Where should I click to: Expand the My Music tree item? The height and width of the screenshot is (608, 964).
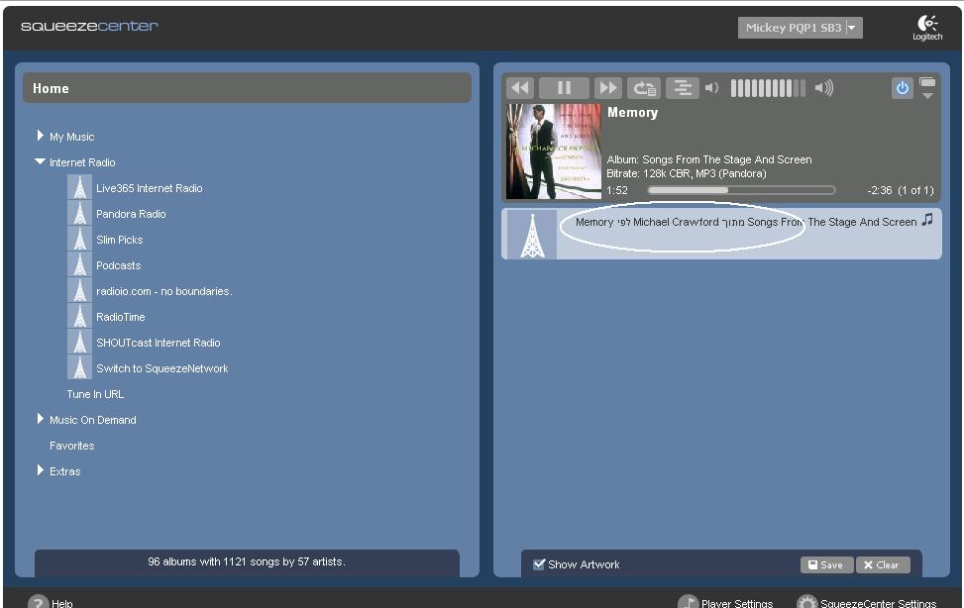pos(41,136)
